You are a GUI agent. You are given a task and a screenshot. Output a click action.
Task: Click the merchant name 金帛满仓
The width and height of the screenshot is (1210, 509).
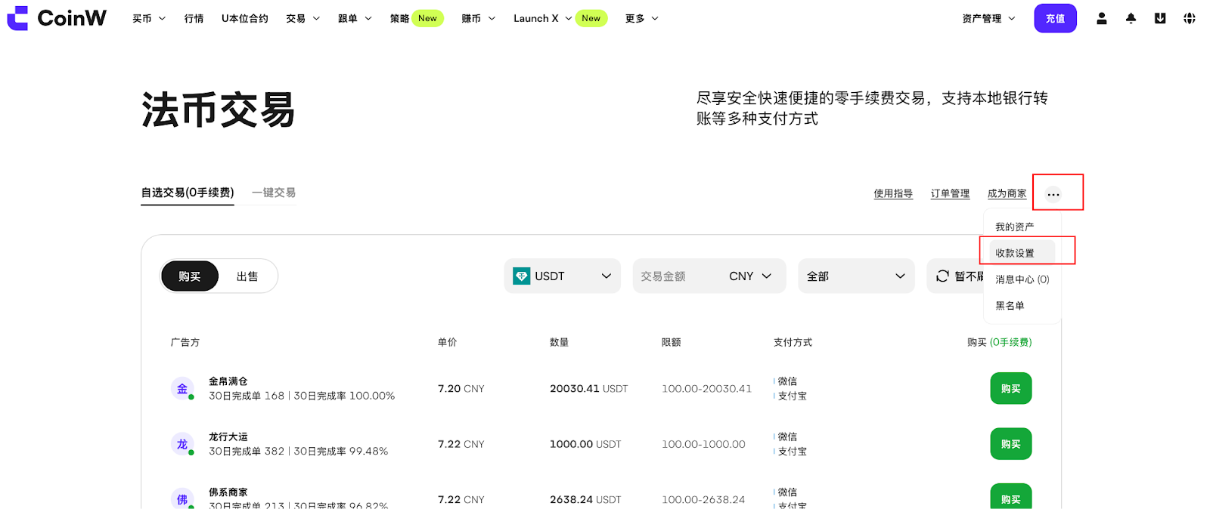tap(228, 381)
